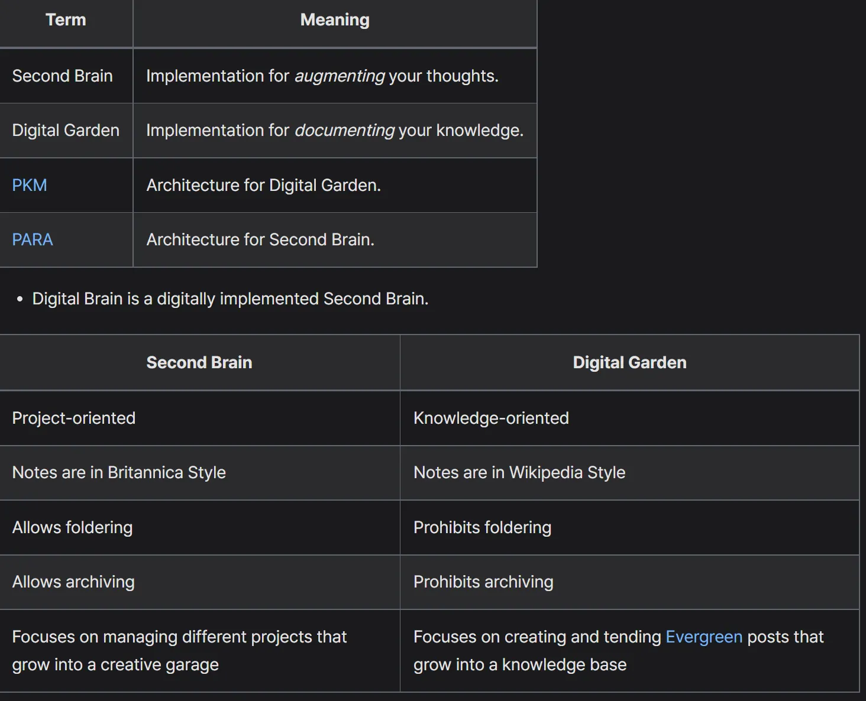The image size is (866, 701).
Task: Click the Digital Garden term cell
Action: (66, 130)
